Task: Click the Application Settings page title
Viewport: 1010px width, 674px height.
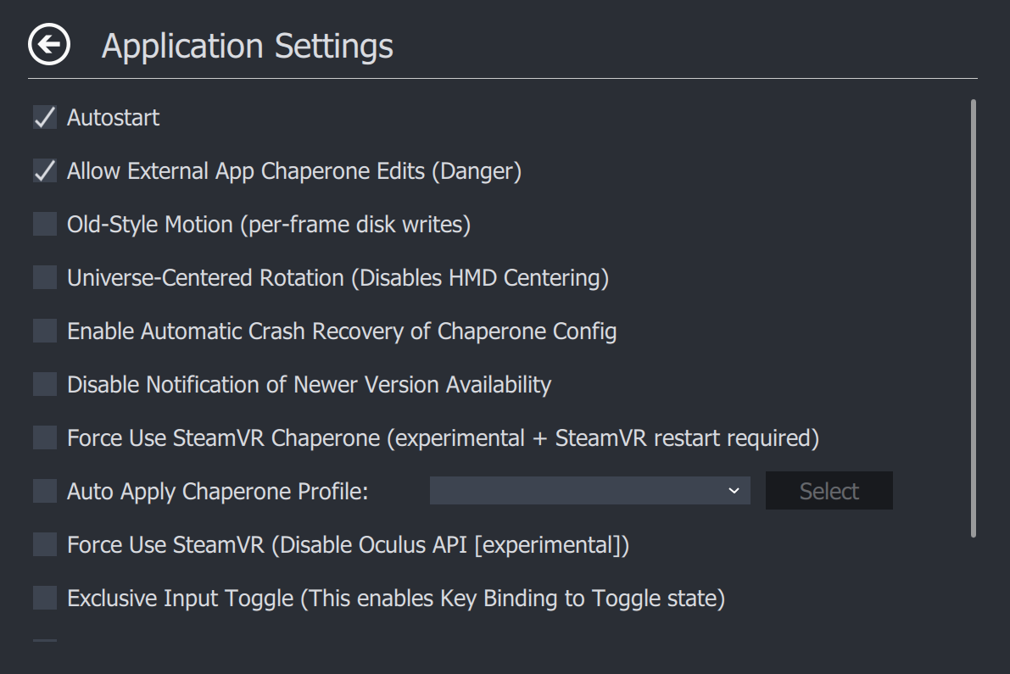Action: [x=248, y=46]
